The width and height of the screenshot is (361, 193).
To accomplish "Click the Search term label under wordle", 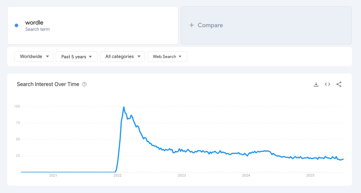I will click(37, 29).
